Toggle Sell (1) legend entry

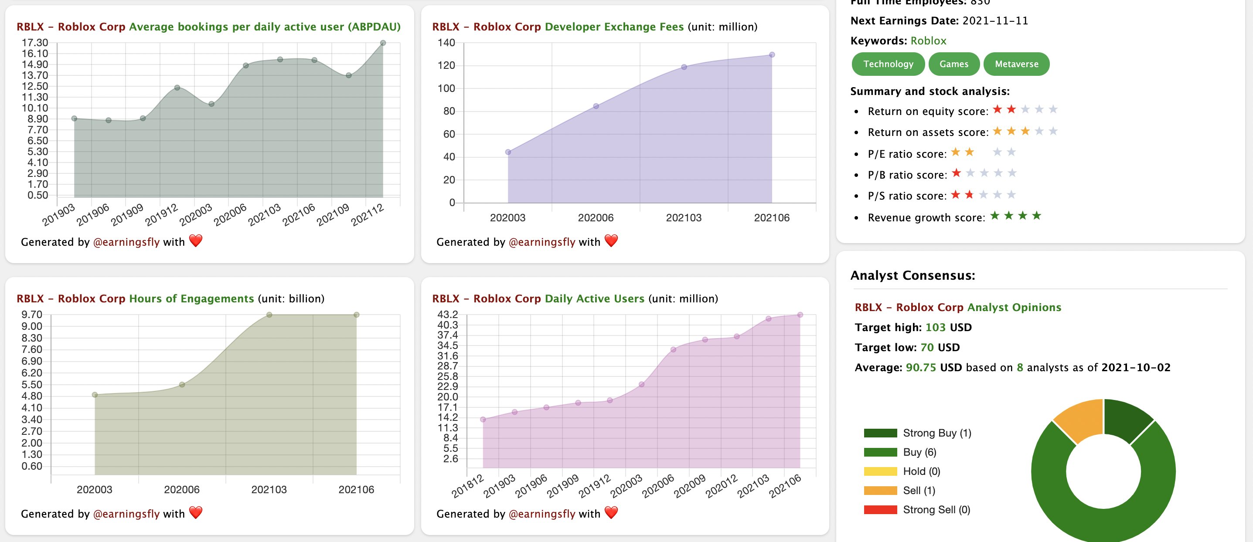coord(899,491)
